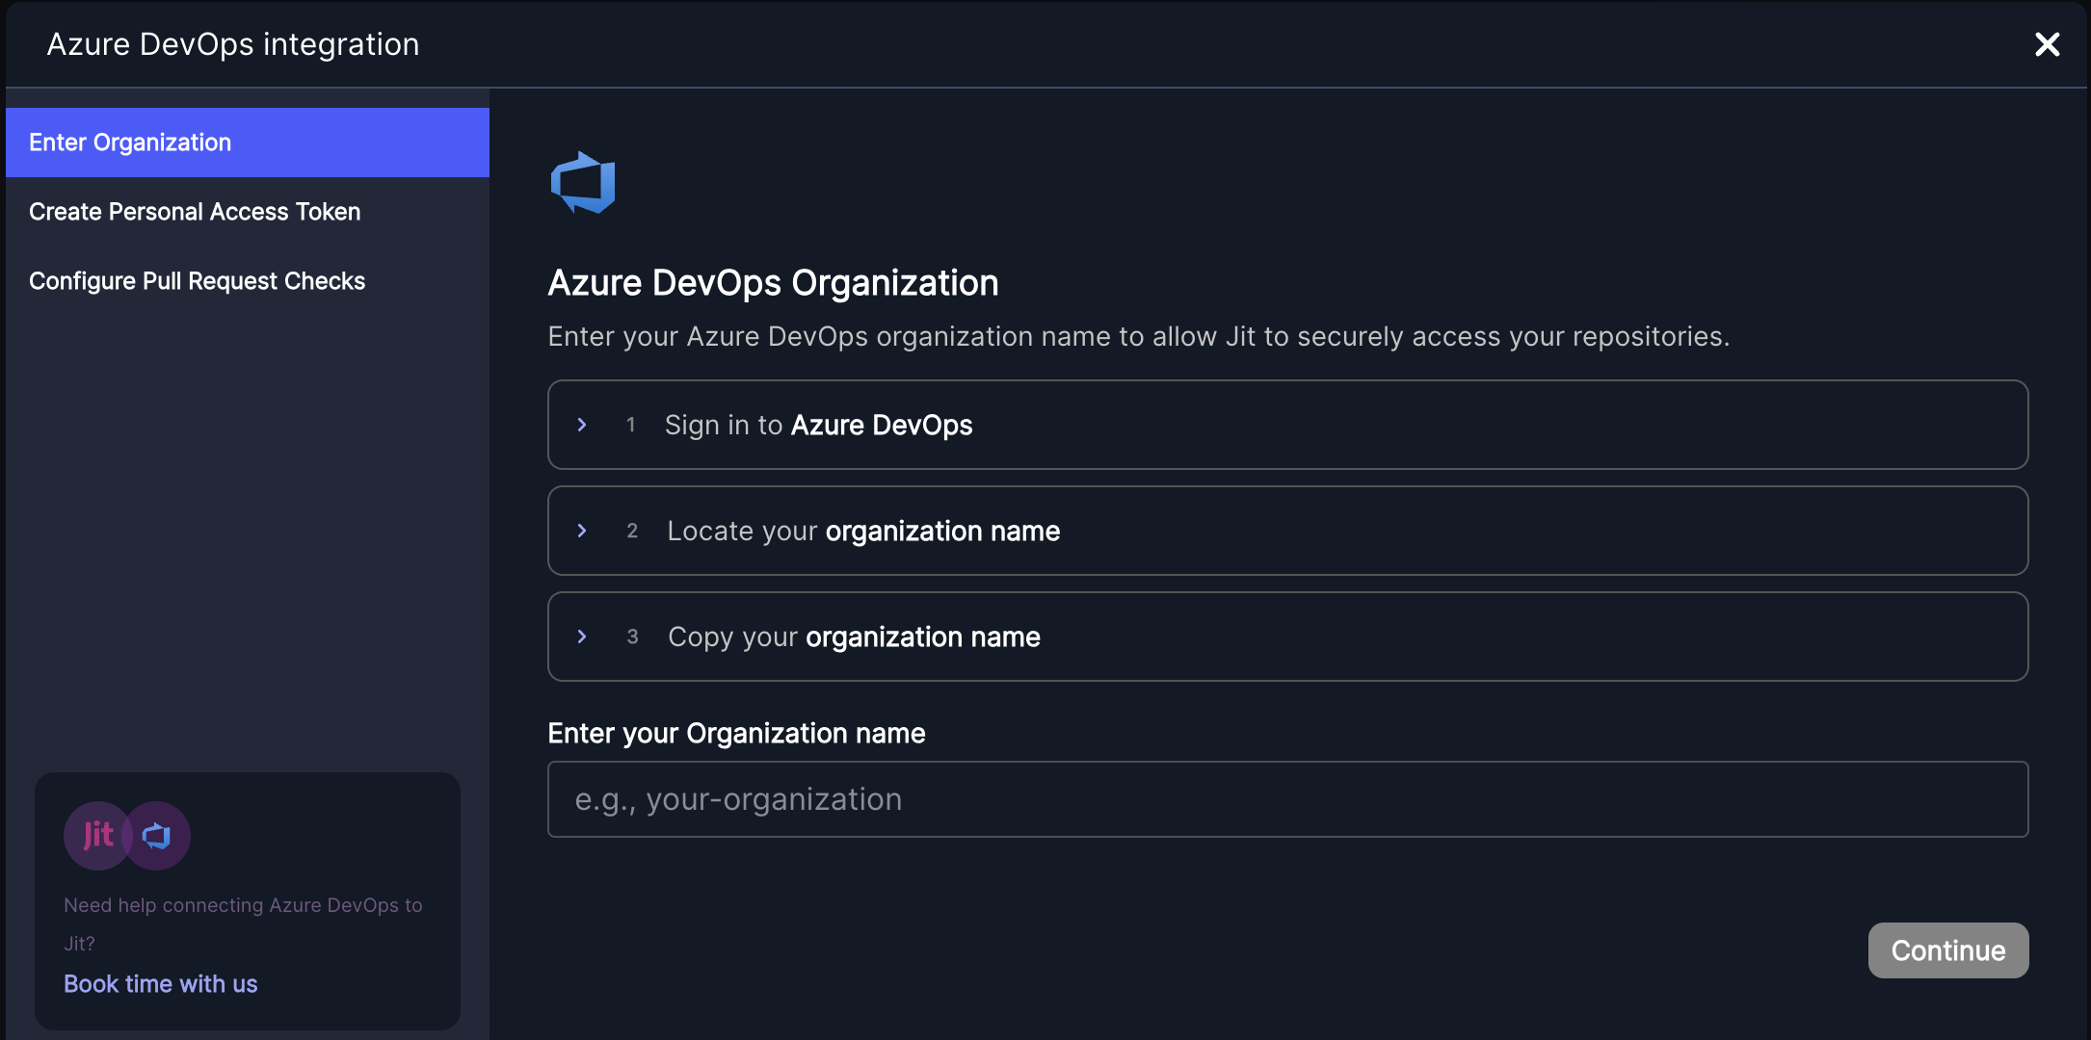Expand step 2 chevron for locating organization
This screenshot has height=1040, width=2091.
tap(582, 531)
